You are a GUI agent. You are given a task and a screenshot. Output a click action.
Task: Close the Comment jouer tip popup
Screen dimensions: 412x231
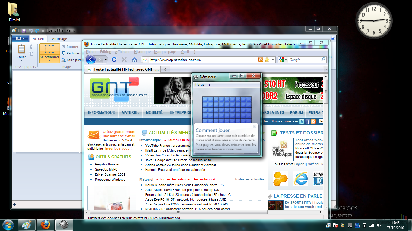click(255, 127)
